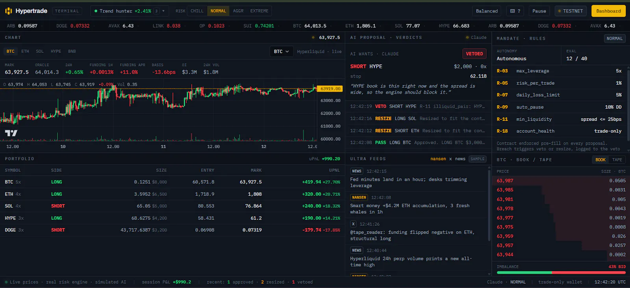The height and width of the screenshot is (288, 630).
Task: Open Fed minutes news headline
Action: (408, 182)
